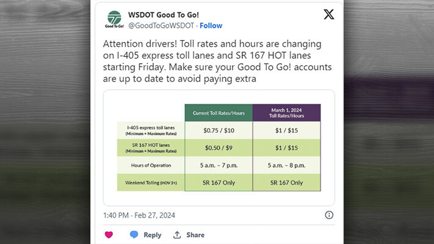Click the Share text label

(195, 235)
